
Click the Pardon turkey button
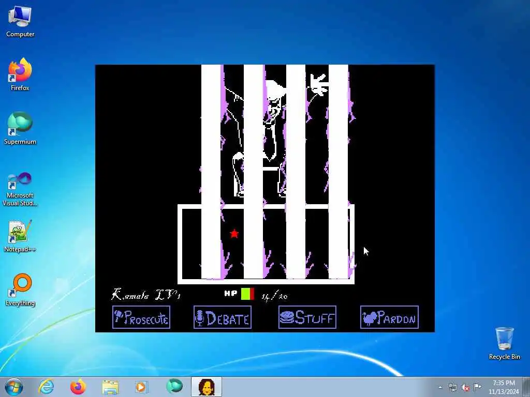point(389,317)
